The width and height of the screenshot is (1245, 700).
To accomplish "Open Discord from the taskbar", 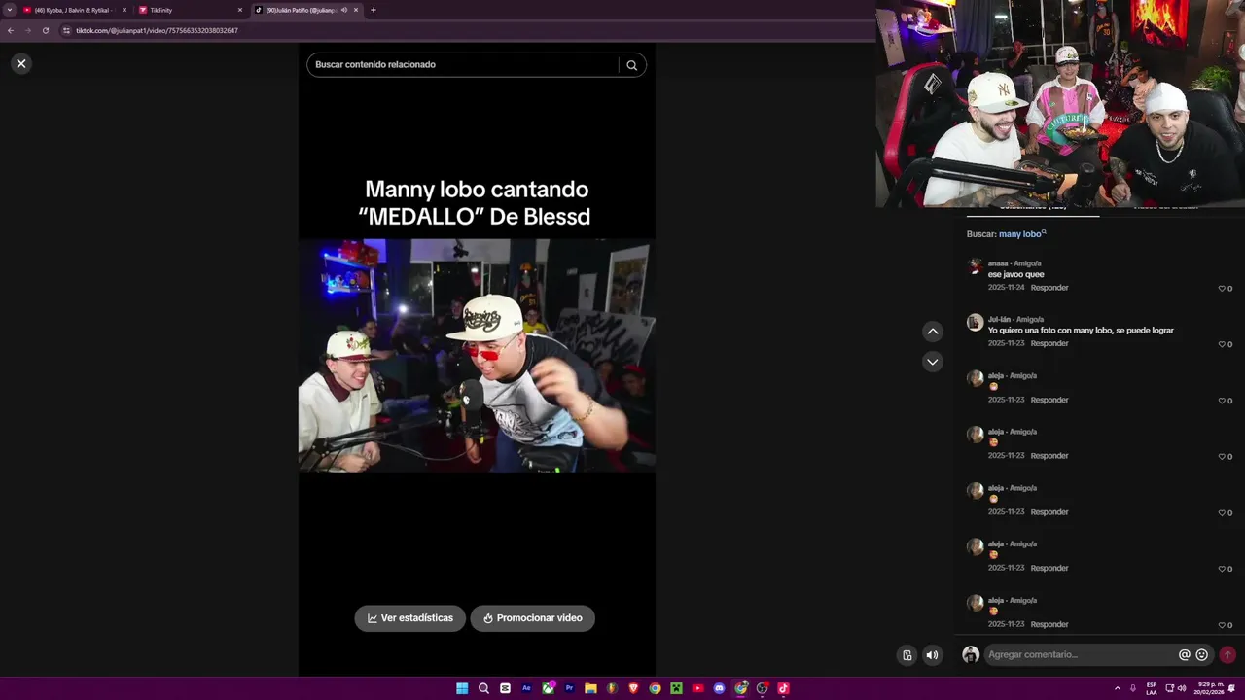I will 719,688.
